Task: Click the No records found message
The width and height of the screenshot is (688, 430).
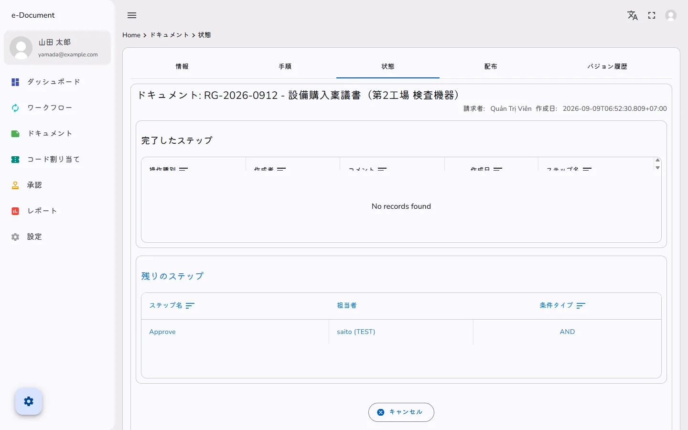Action: [x=401, y=206]
